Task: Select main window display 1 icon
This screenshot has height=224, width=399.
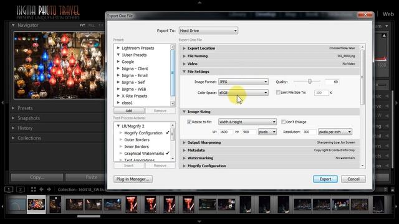Action: [9, 189]
